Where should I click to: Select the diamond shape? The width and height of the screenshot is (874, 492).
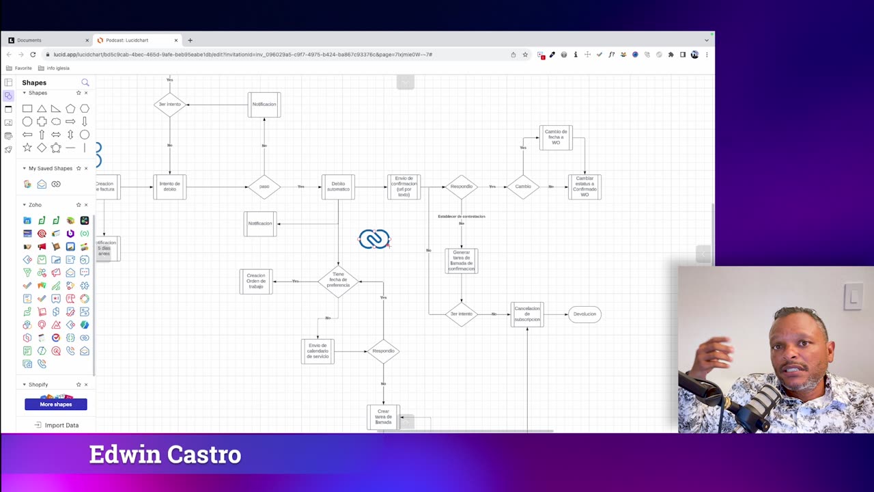[x=42, y=148]
